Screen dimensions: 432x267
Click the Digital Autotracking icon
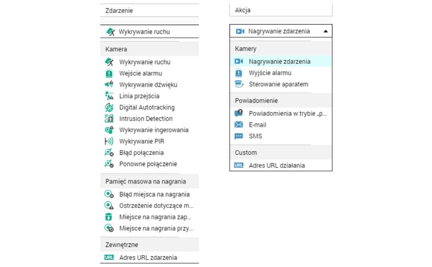click(109, 108)
